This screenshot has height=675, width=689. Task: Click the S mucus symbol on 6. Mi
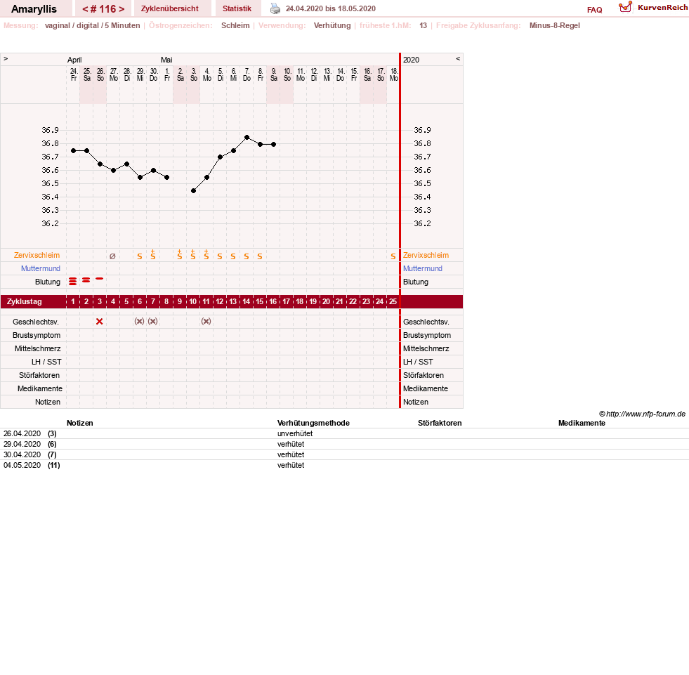[233, 256]
